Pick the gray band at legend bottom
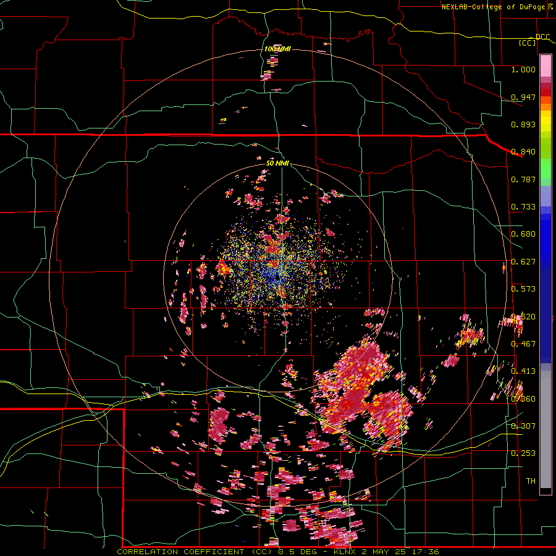This screenshot has height=556, width=556. (545, 429)
